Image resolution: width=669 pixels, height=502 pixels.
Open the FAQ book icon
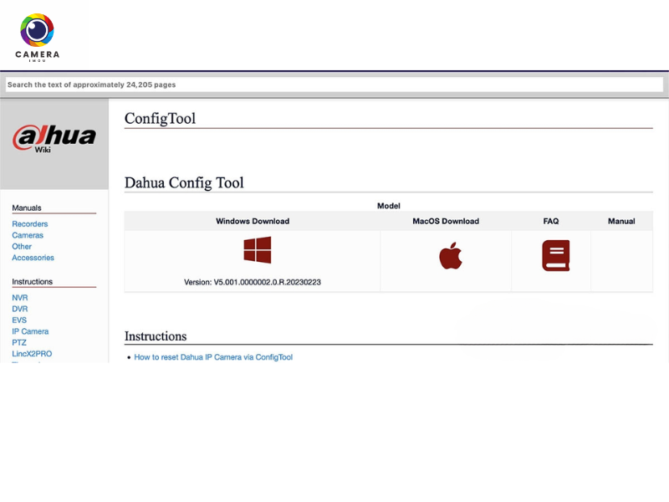(x=555, y=255)
